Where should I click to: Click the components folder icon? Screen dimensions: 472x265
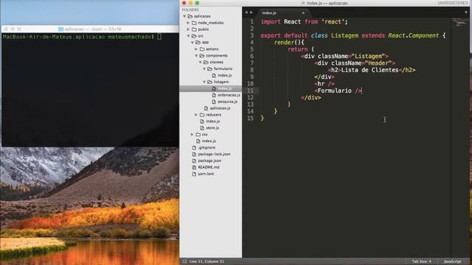(202, 56)
